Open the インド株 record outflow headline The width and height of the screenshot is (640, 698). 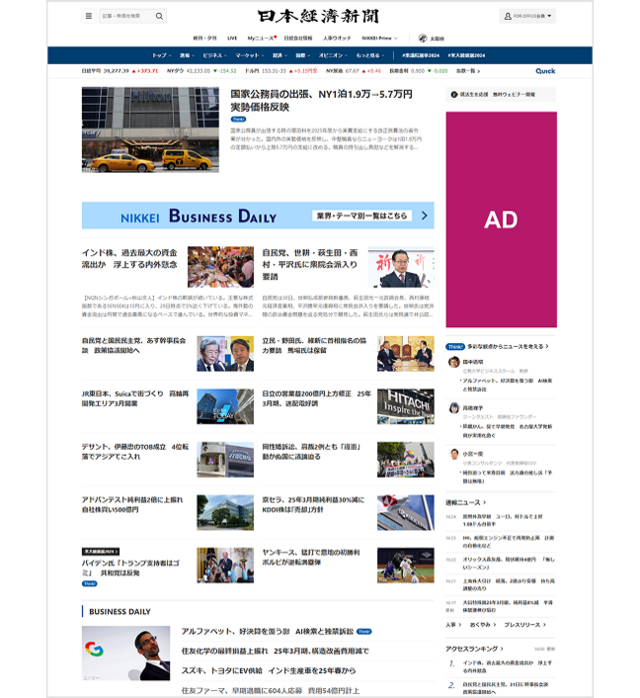click(129, 259)
